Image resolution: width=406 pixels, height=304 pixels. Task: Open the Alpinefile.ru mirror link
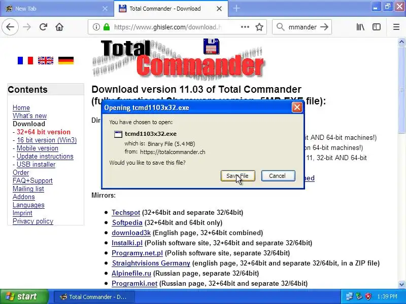(131, 273)
